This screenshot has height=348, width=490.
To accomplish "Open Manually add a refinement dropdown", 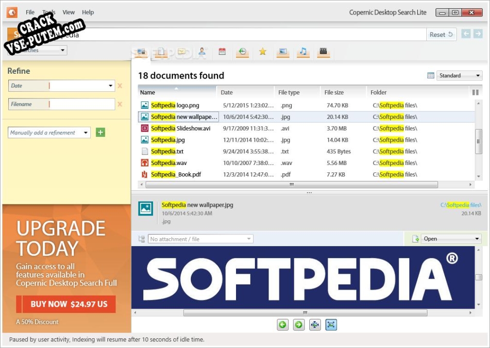I will pos(50,133).
